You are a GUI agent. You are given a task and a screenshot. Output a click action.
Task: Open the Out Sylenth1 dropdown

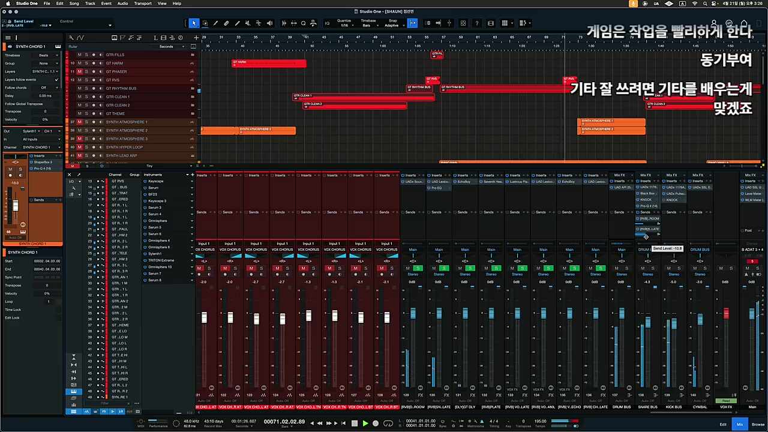31,131
